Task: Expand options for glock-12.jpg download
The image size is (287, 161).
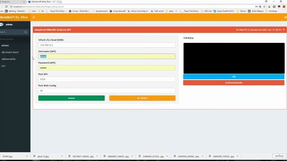Action: click(x=62, y=156)
